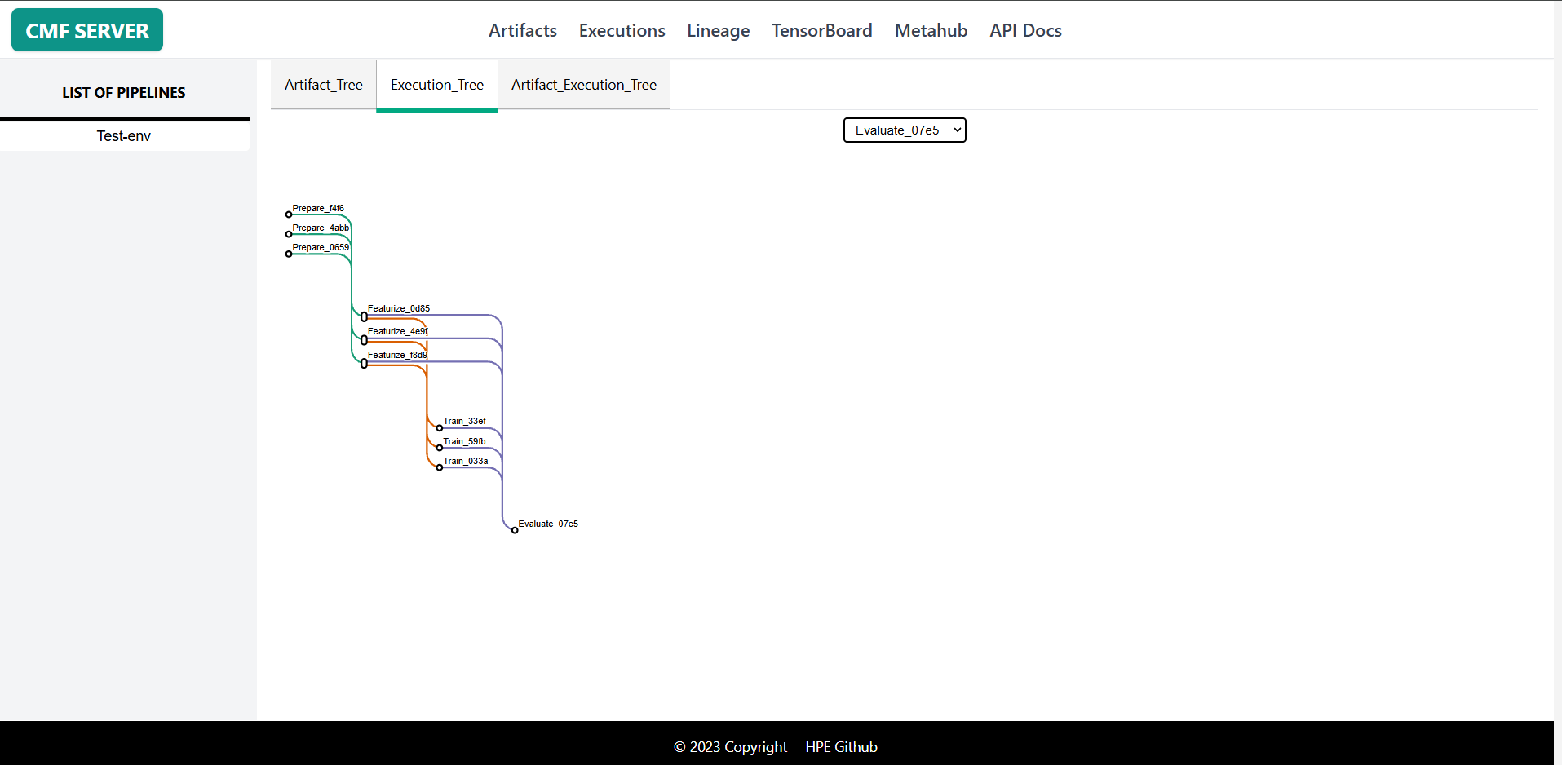
Task: Open the Artifacts page
Action: (x=522, y=30)
